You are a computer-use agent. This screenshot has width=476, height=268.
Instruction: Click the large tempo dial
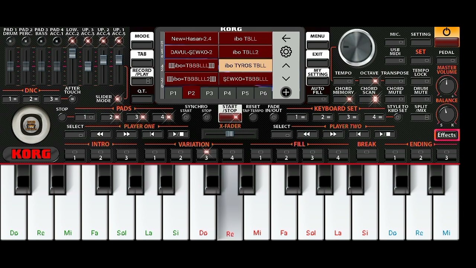pyautogui.click(x=356, y=48)
